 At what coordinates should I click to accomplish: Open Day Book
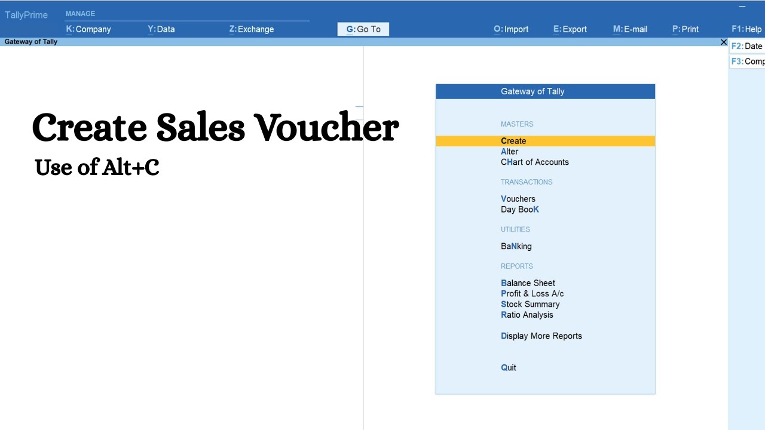pyautogui.click(x=520, y=210)
